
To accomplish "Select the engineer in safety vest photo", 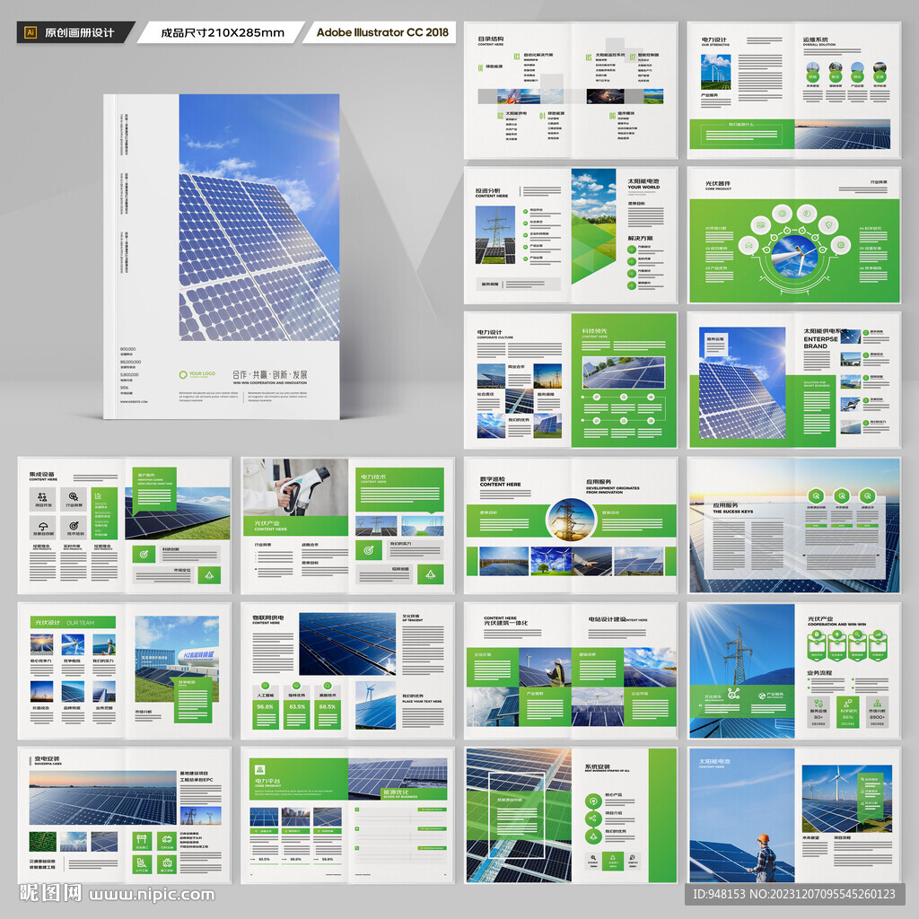I will click(x=545, y=668).
